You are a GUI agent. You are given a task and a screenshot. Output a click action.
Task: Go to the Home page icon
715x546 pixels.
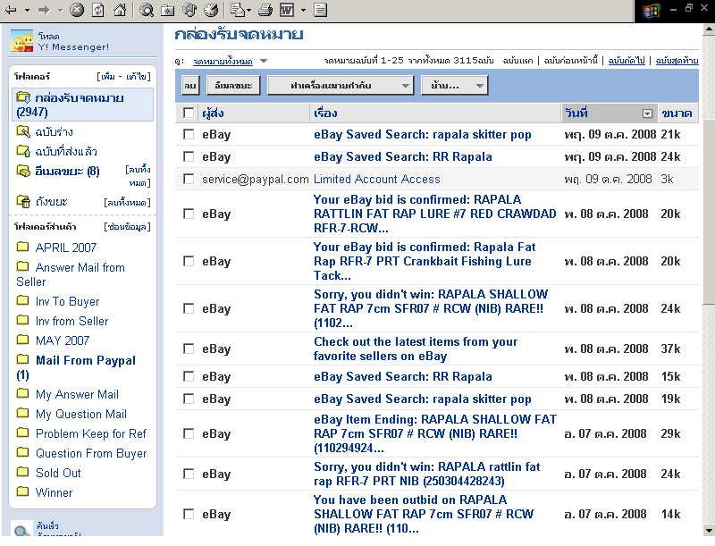120,10
